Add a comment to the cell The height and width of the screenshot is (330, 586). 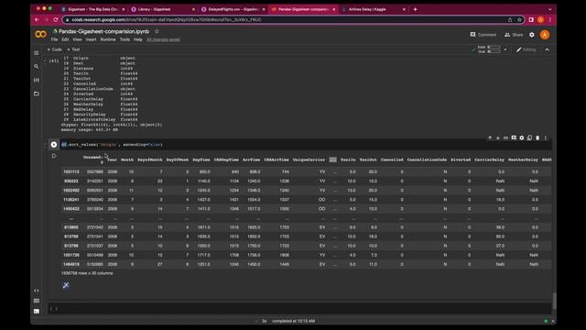click(x=514, y=138)
